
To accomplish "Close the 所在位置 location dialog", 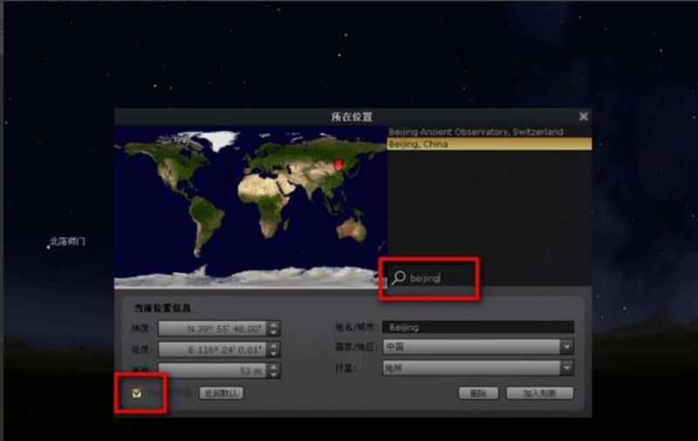I will 584,116.
